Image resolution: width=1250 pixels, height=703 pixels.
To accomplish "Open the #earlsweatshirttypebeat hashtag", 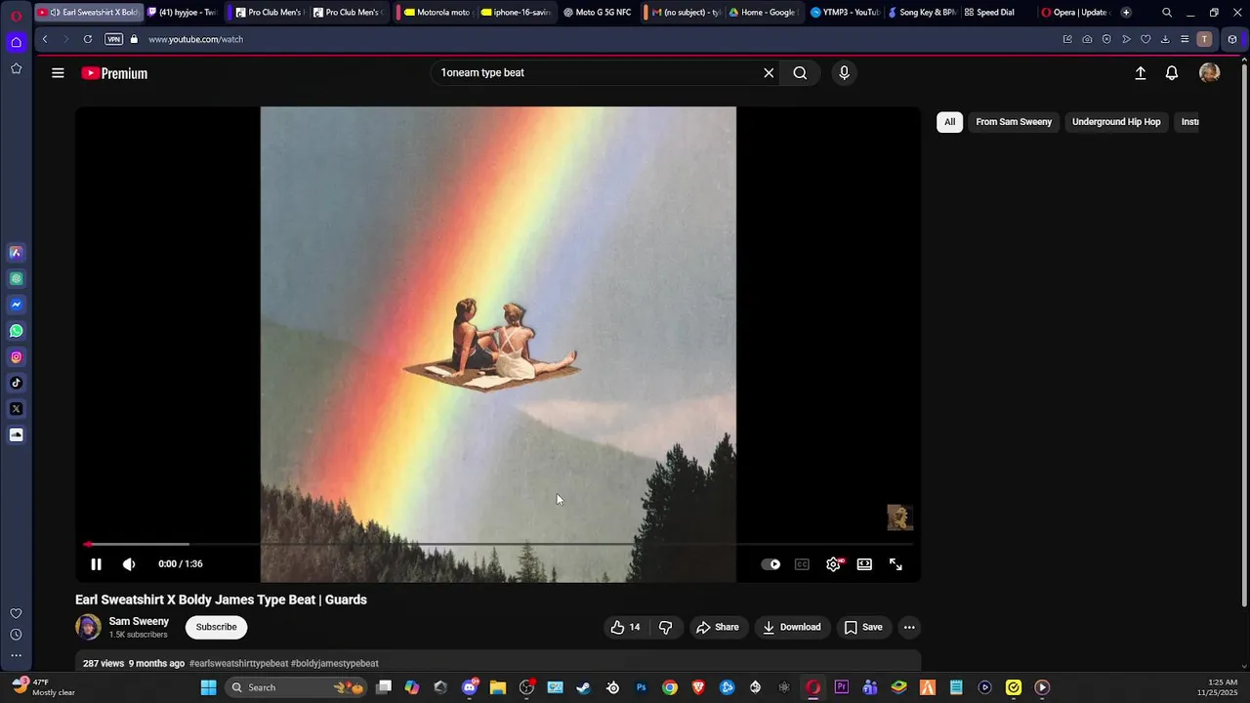I will [238, 663].
